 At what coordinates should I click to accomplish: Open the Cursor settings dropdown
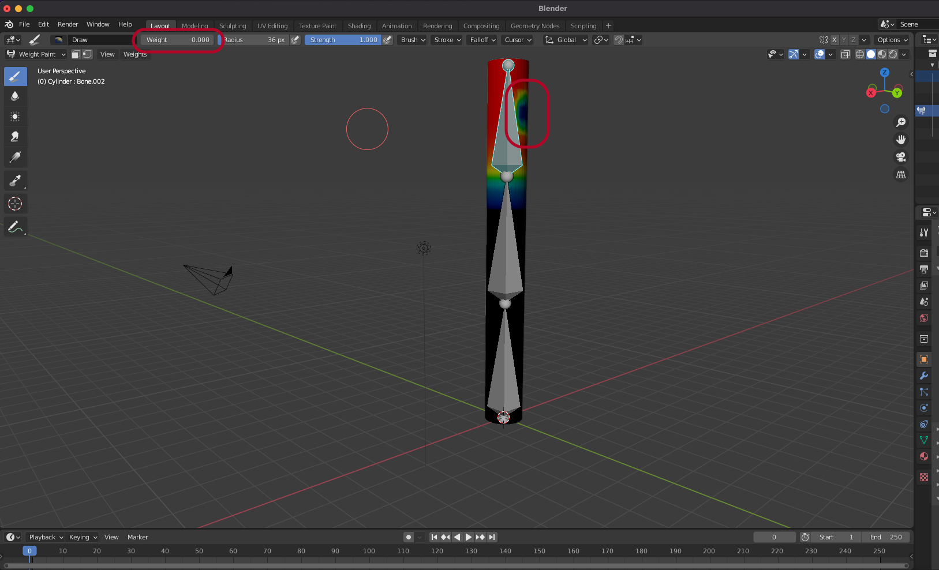coord(518,40)
